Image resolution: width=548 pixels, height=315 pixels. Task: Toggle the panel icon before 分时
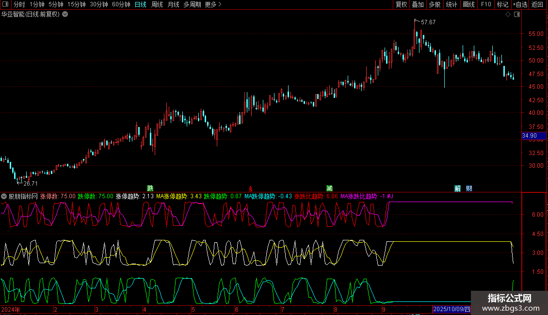pos(5,4)
